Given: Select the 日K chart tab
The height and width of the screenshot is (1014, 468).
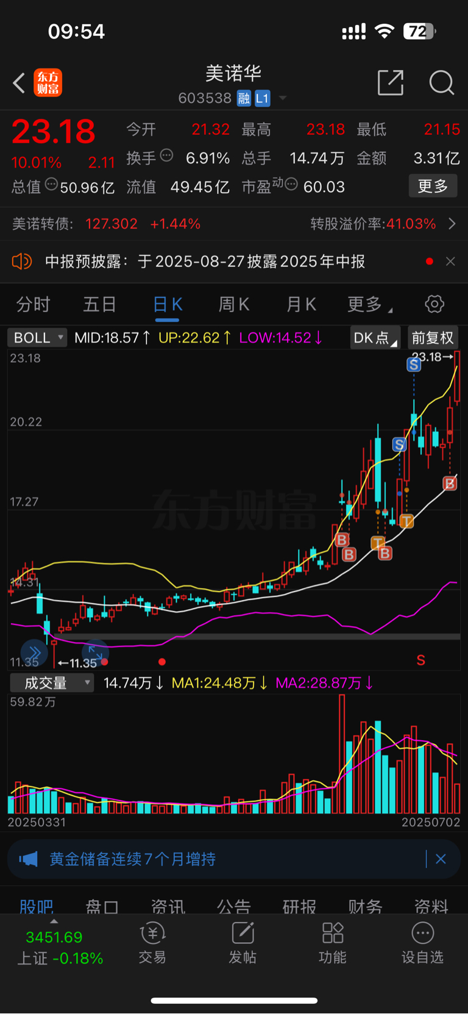Looking at the screenshot, I should (167, 304).
